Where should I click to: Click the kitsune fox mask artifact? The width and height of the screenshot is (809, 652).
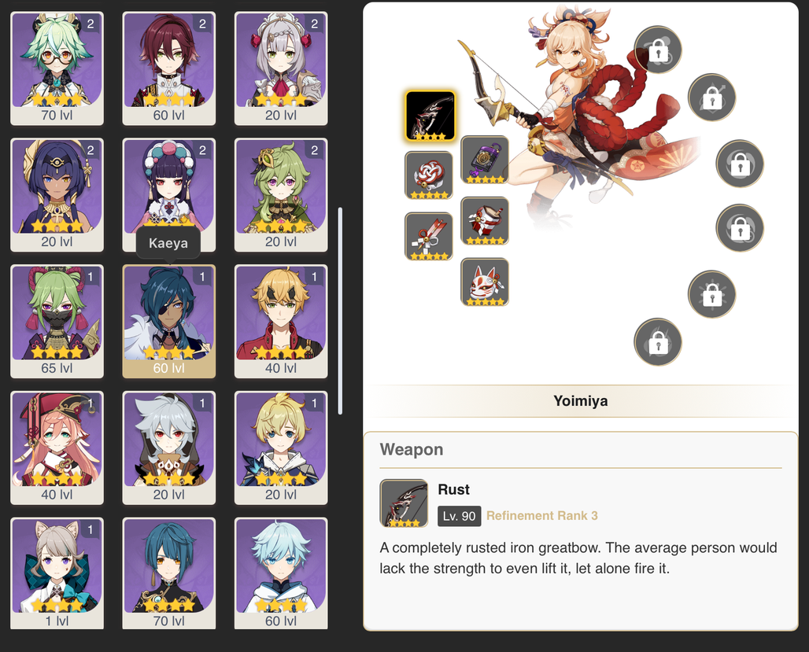click(x=485, y=282)
